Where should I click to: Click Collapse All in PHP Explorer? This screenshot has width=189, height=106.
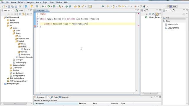tap(20, 14)
